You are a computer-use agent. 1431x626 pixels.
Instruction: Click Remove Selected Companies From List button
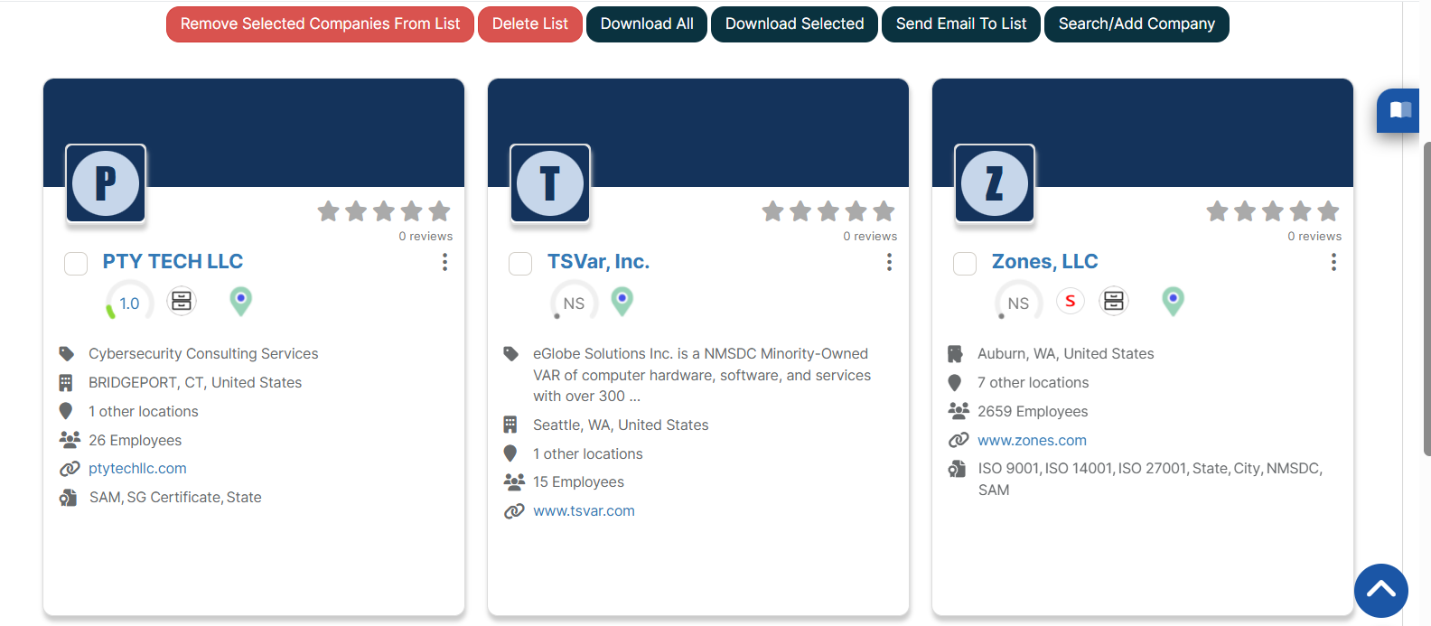click(x=320, y=24)
